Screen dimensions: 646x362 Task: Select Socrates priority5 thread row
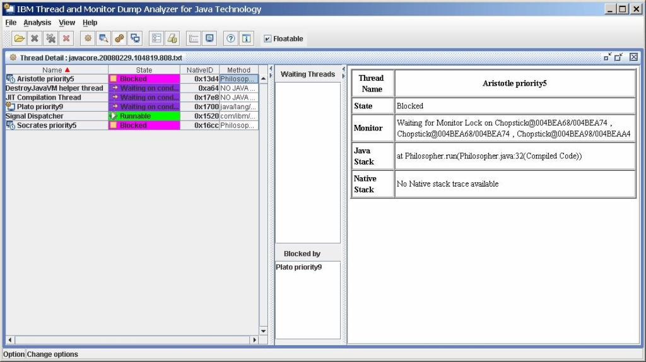[x=132, y=126]
